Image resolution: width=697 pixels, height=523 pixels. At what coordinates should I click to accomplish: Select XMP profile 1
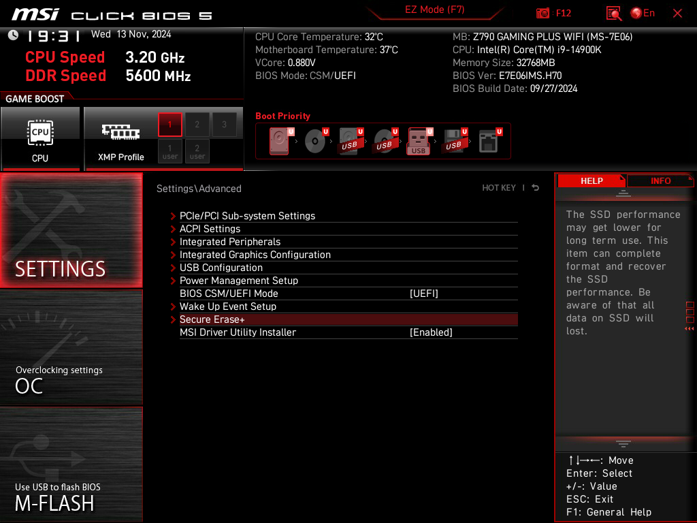pyautogui.click(x=169, y=125)
